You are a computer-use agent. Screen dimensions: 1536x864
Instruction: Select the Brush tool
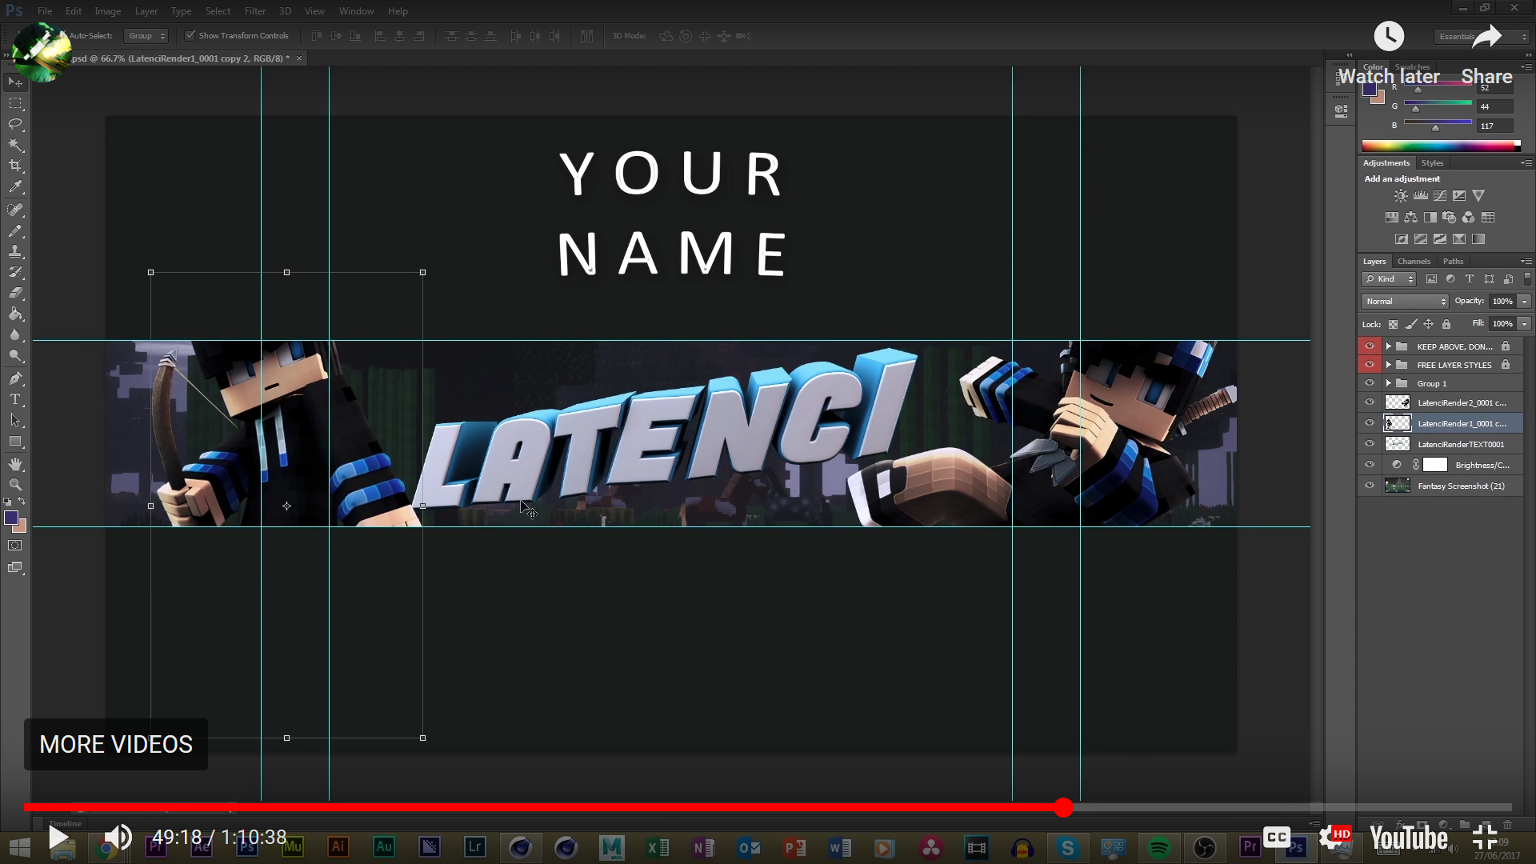[x=15, y=230]
